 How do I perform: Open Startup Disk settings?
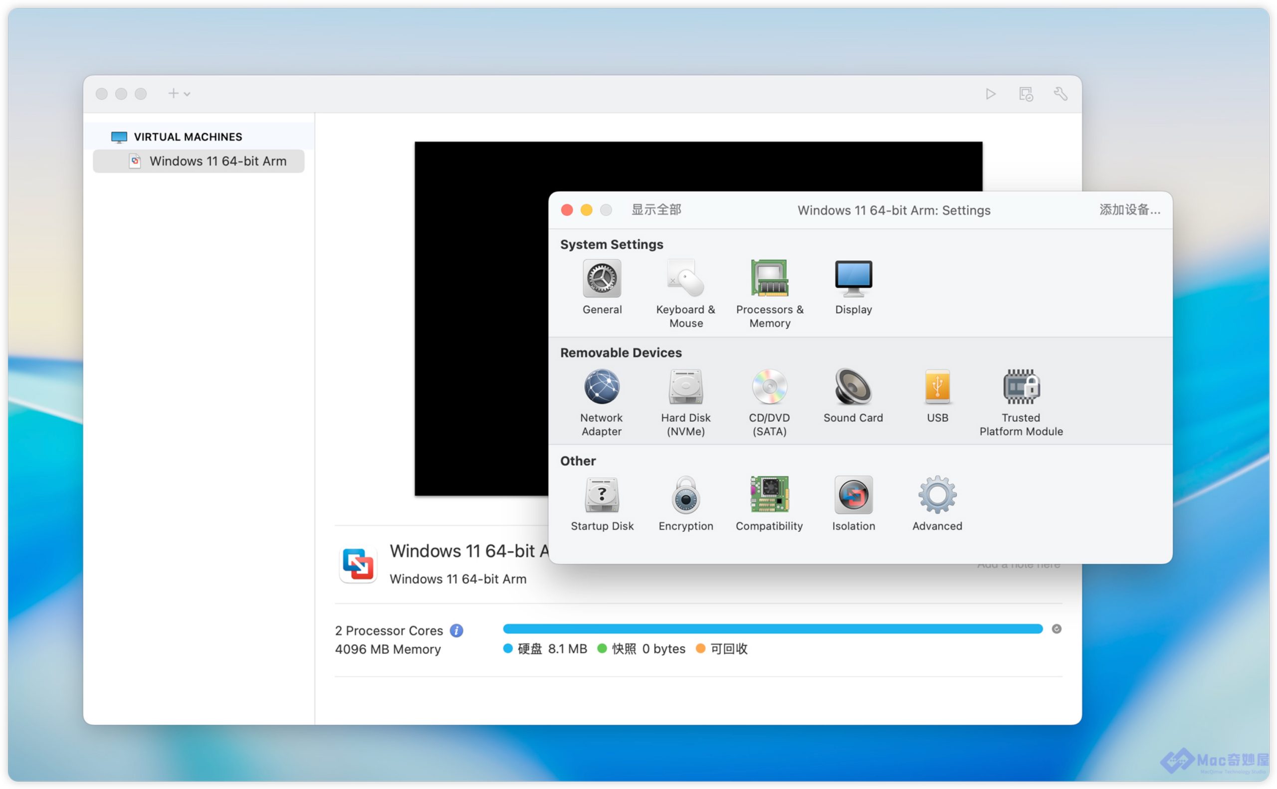pyautogui.click(x=602, y=495)
